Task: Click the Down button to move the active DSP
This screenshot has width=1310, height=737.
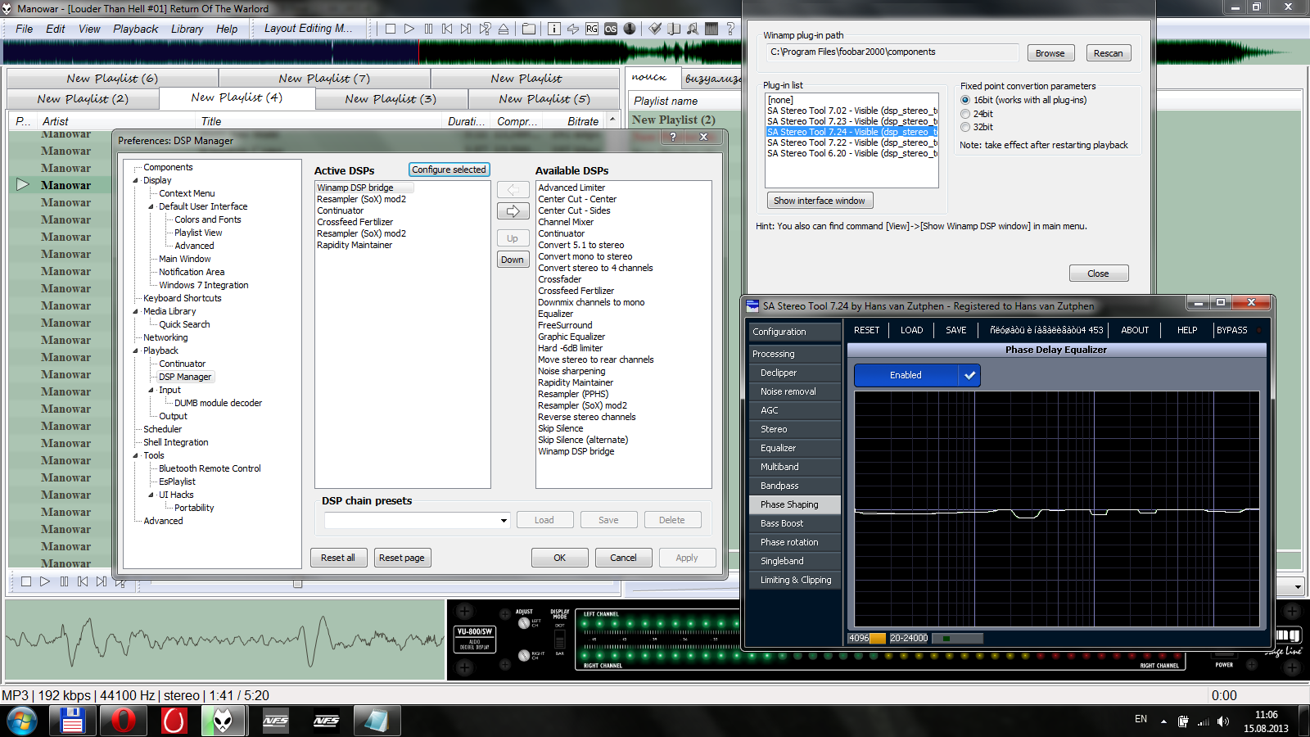Action: pyautogui.click(x=513, y=260)
